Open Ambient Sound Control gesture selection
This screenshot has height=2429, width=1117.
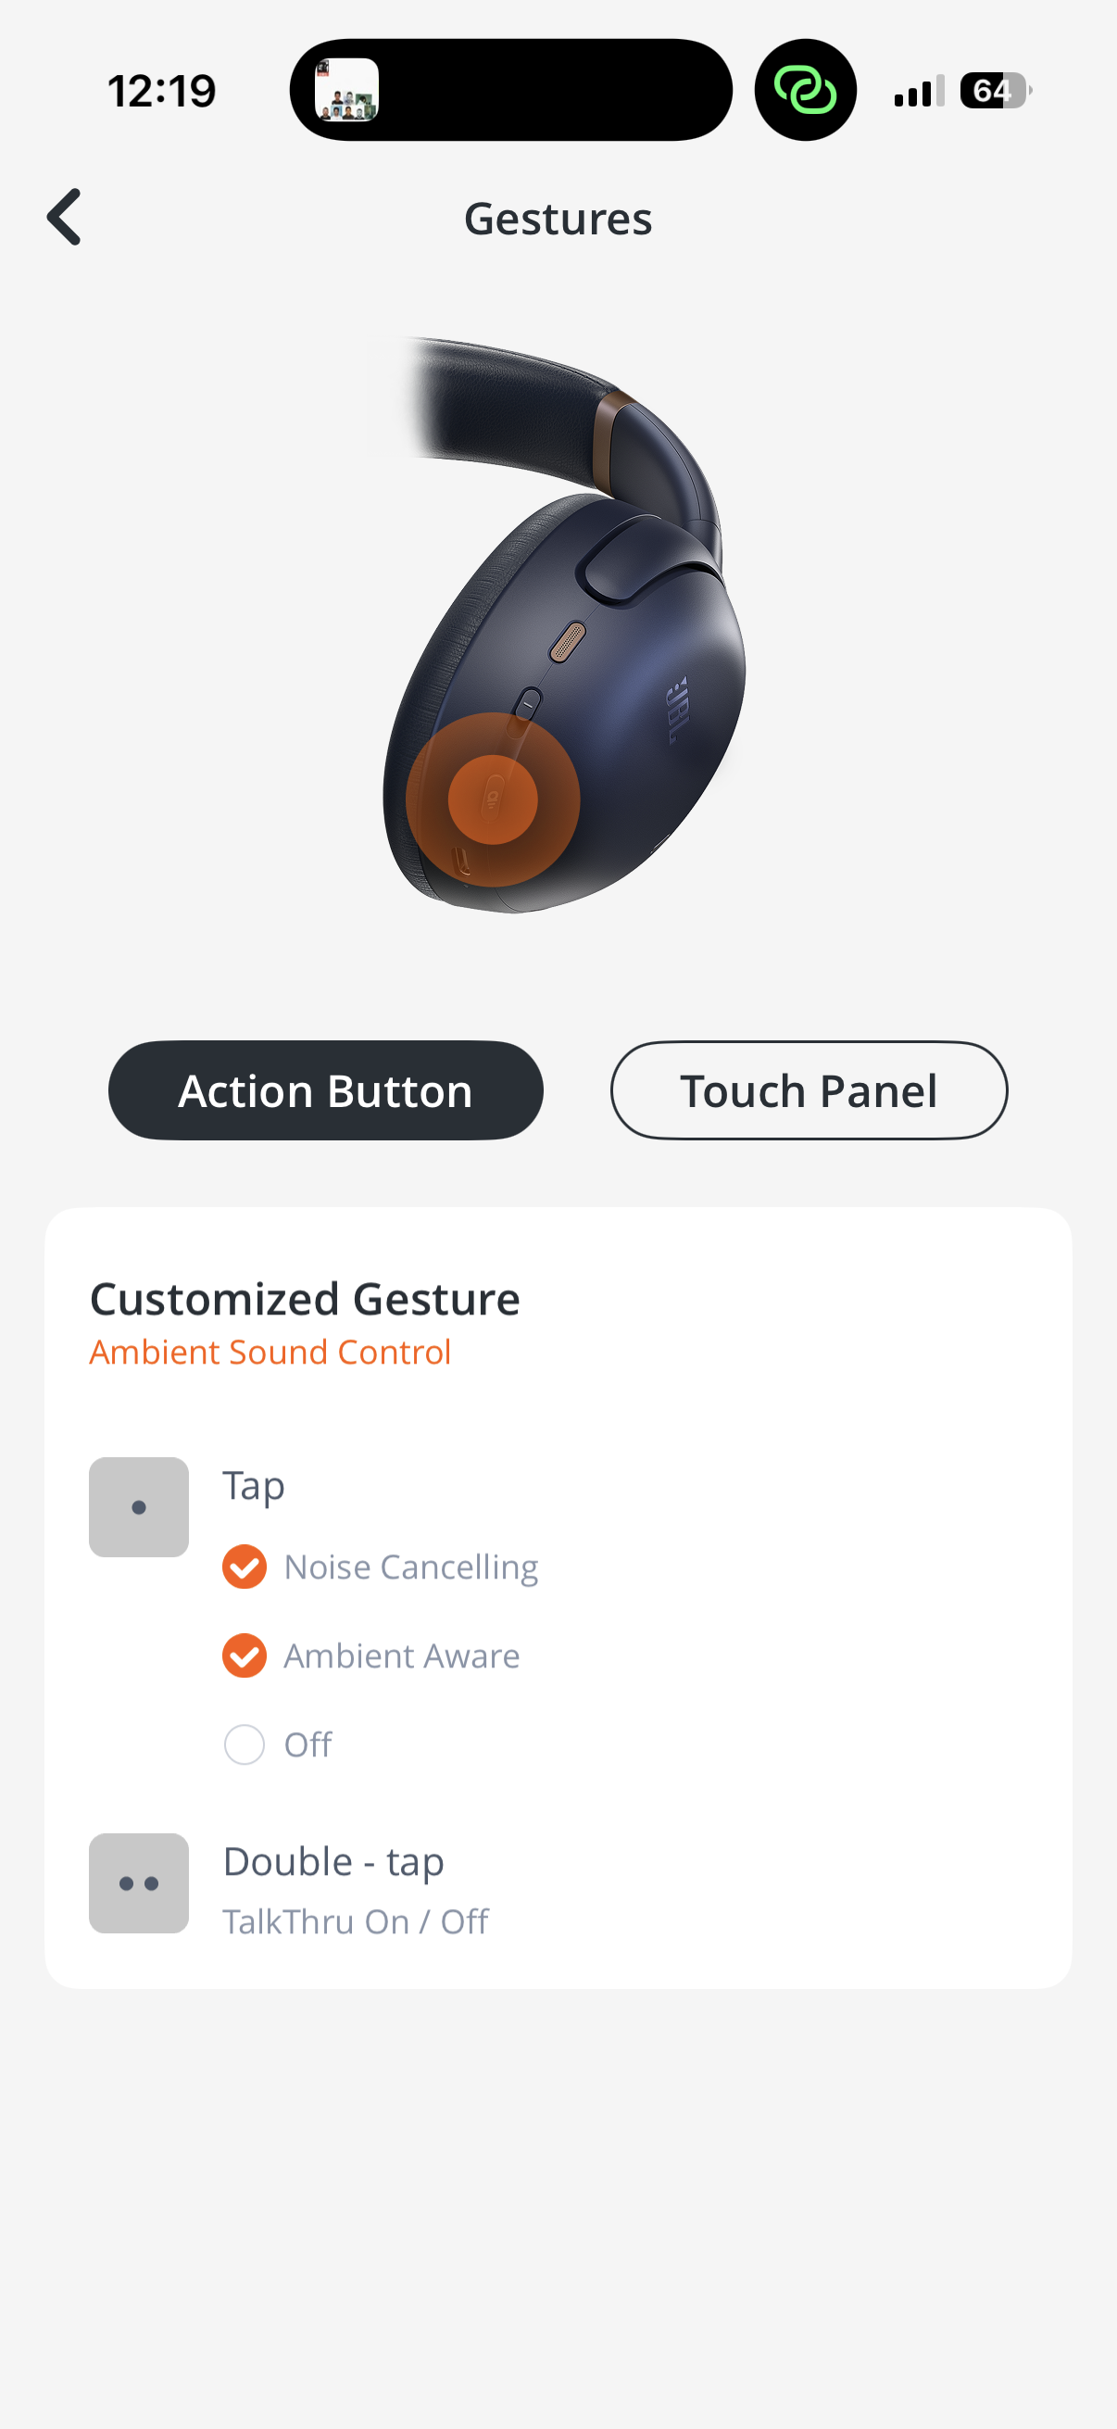(270, 1353)
